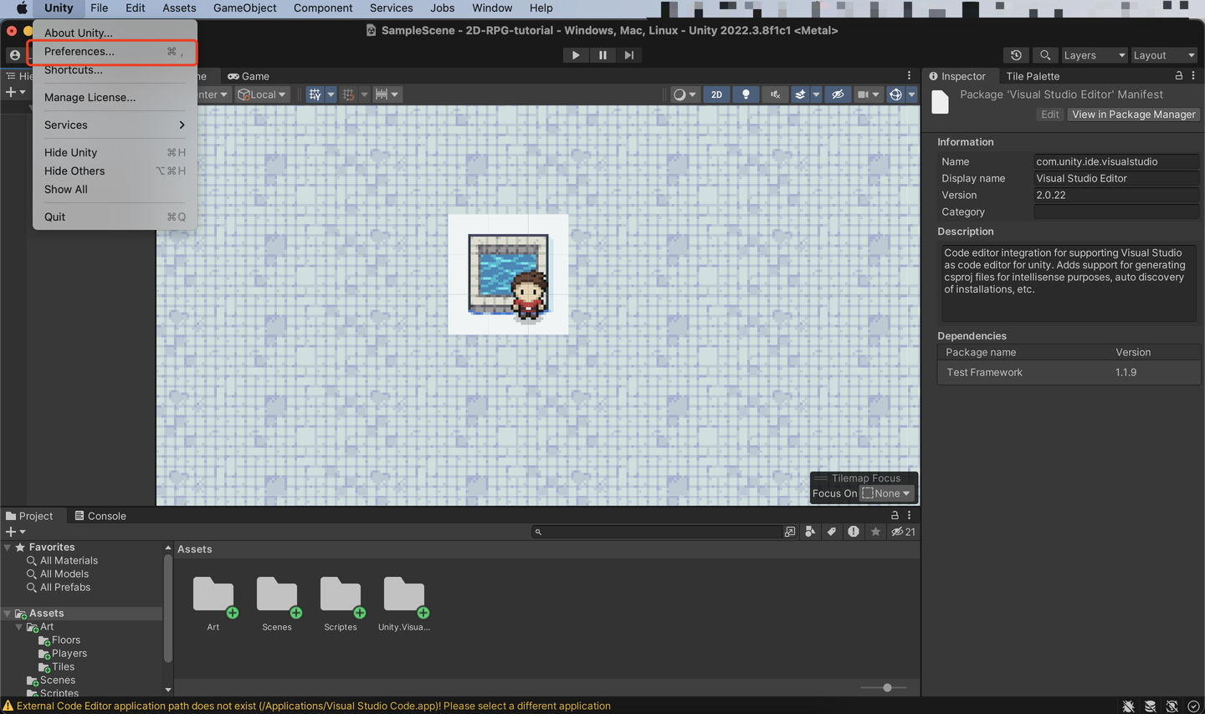Mute scene audio using the speaker icon
1205x714 pixels.
[775, 94]
